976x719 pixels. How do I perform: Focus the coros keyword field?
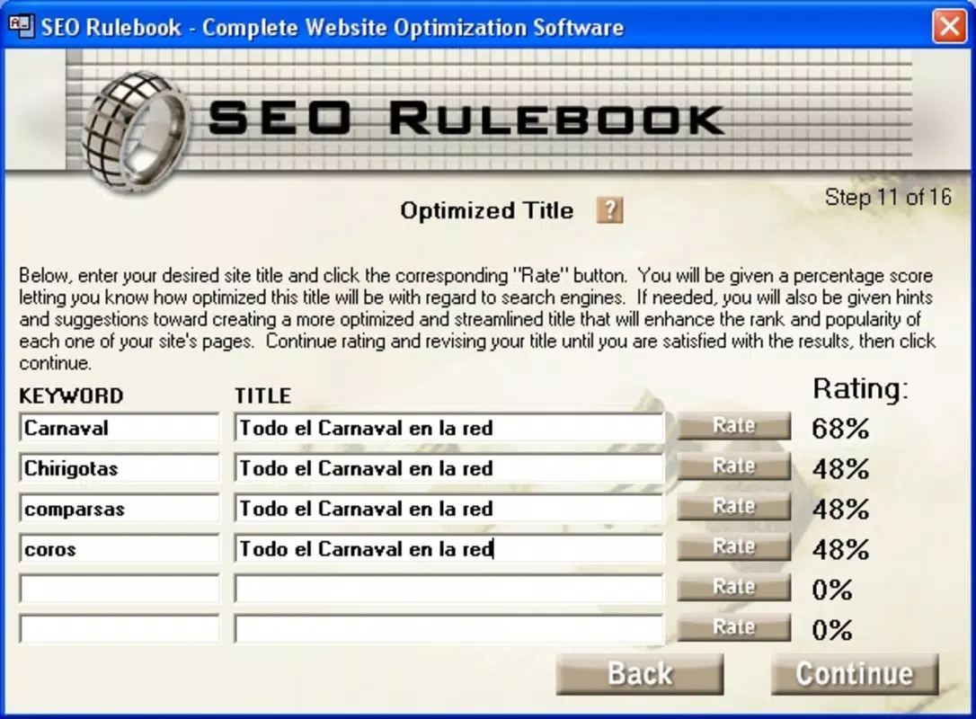click(x=120, y=548)
